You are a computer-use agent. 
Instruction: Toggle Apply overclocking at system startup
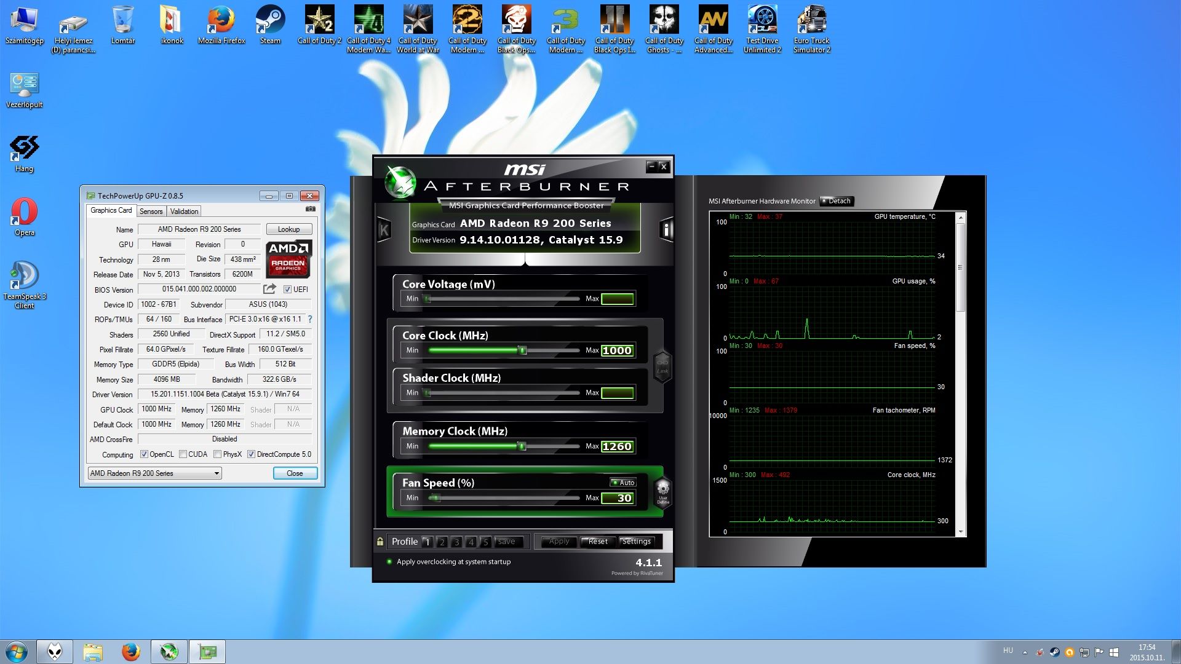389,561
